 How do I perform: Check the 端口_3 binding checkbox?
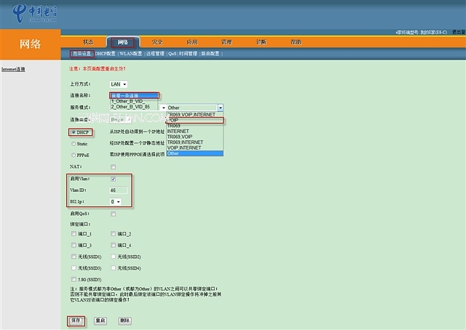[x=74, y=245]
